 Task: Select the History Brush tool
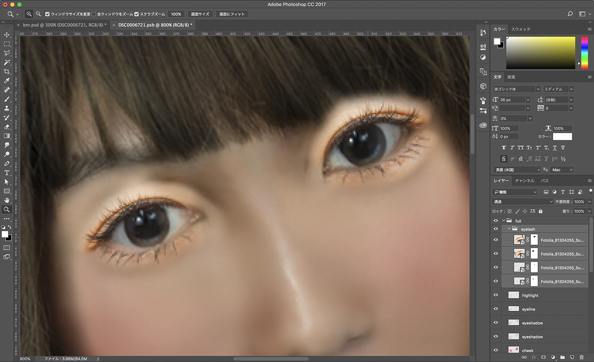click(7, 117)
